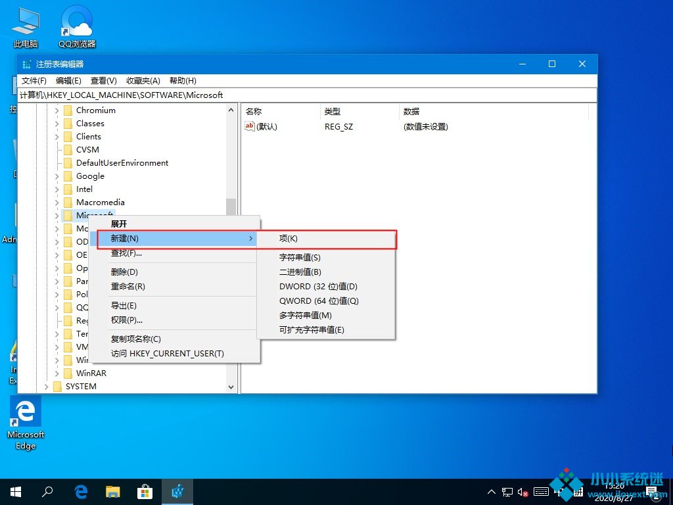Open Microsoft Store from the taskbar

[x=145, y=492]
